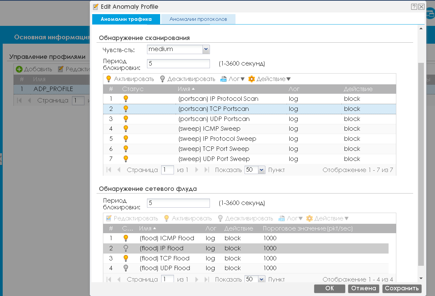435x296 pixels.
Task: Select the Аномалии трафика tab
Action: 126,19
